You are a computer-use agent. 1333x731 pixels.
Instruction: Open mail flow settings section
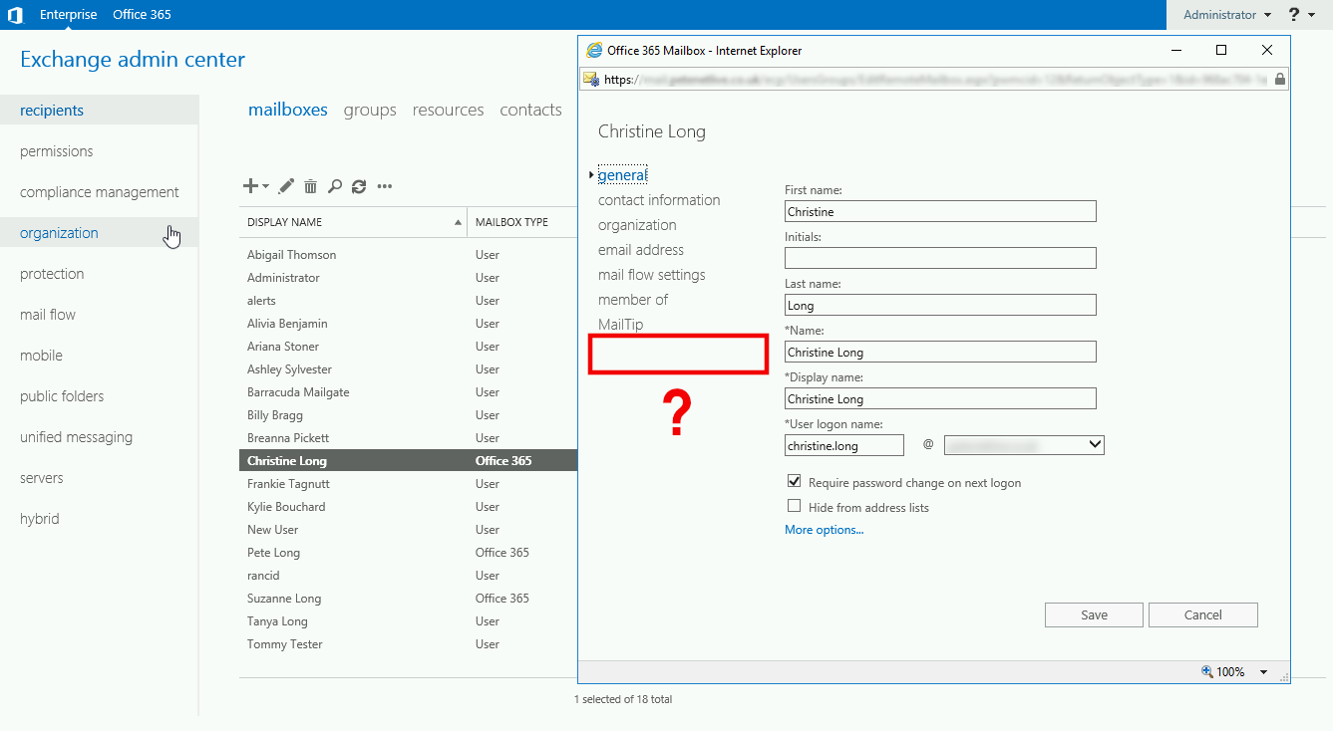(652, 275)
